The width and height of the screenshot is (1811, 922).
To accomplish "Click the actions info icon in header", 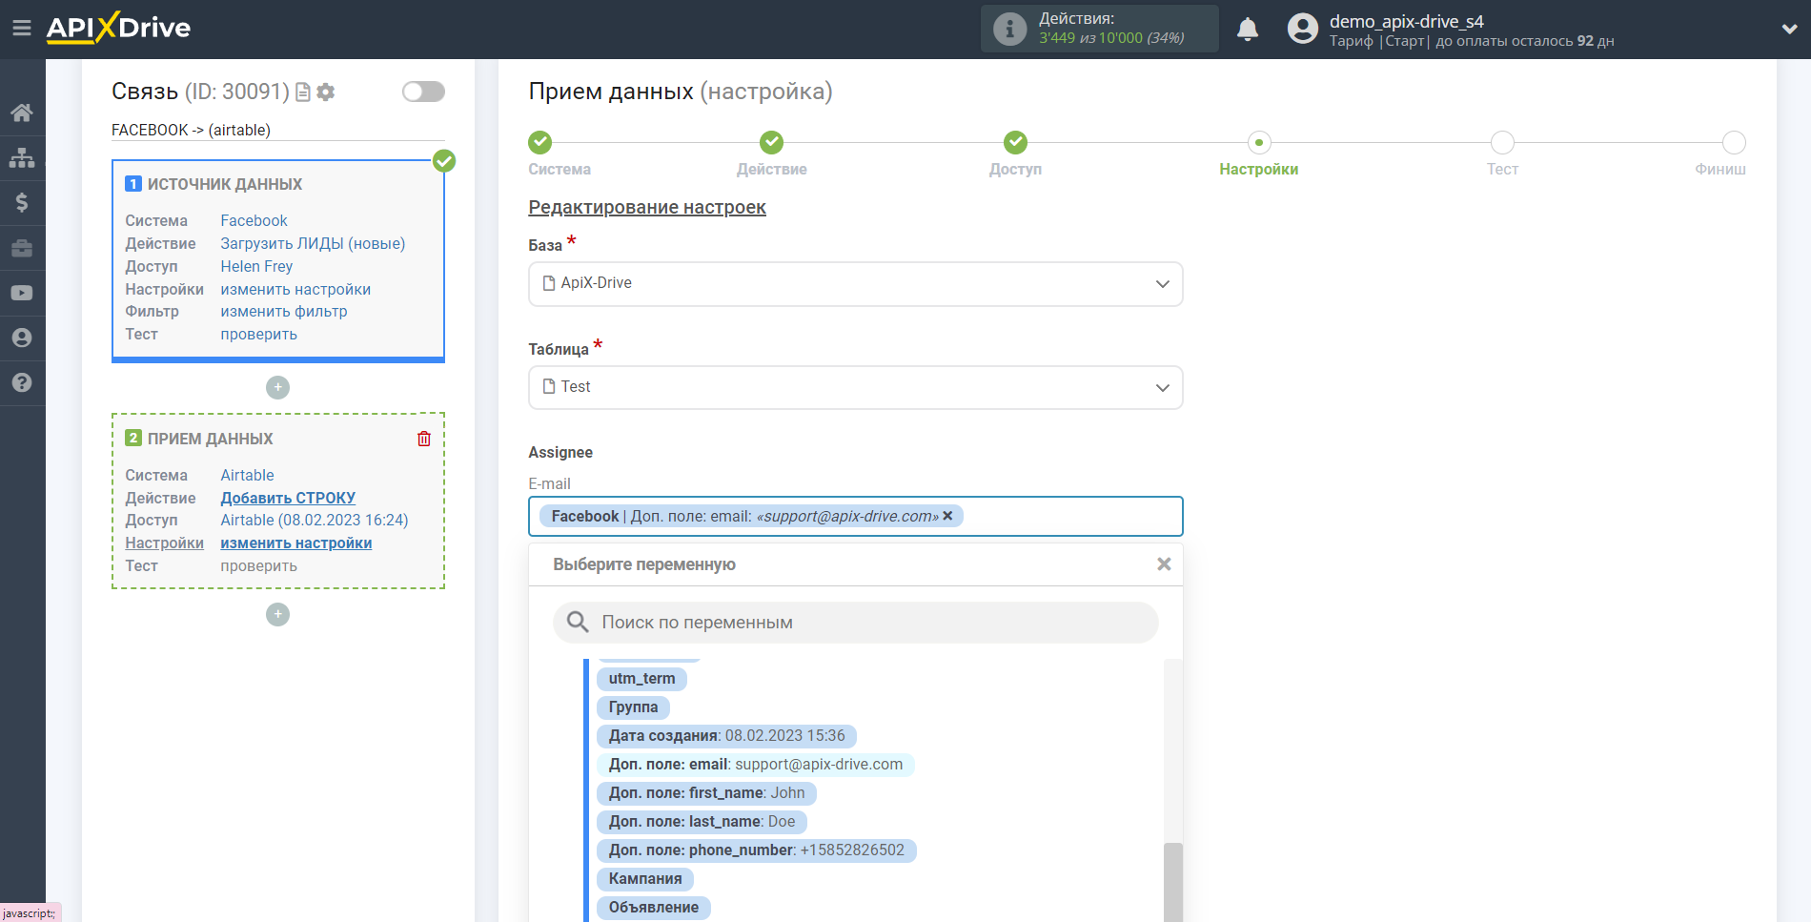I will (1009, 29).
